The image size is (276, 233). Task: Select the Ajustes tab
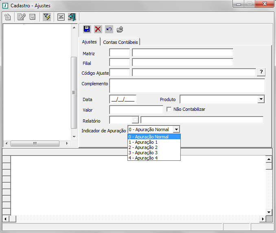(90, 42)
